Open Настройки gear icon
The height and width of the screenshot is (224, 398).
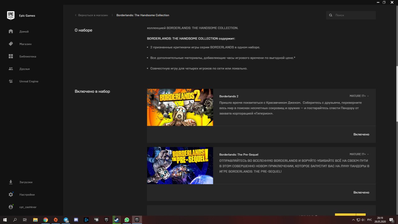pyautogui.click(x=11, y=194)
